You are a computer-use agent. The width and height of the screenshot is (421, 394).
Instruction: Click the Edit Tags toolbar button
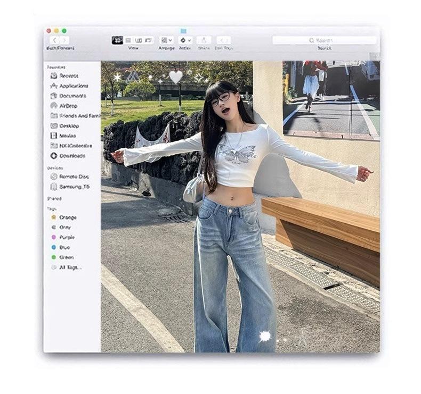click(x=223, y=40)
